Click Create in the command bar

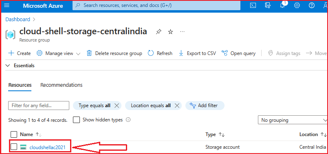point(20,53)
